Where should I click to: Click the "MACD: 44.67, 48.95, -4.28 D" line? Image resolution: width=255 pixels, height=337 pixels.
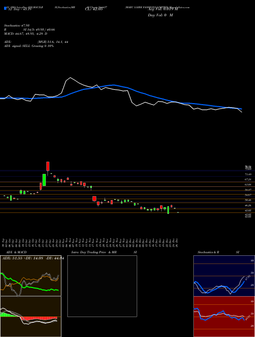(25, 34)
